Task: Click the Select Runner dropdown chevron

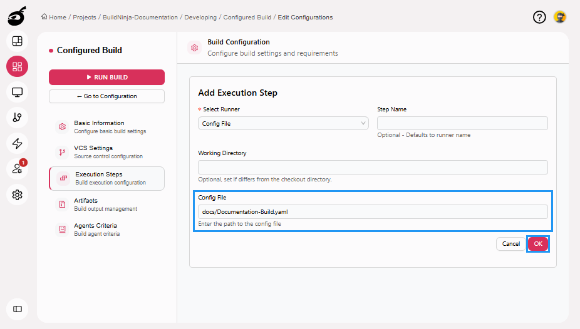Action: click(x=363, y=123)
